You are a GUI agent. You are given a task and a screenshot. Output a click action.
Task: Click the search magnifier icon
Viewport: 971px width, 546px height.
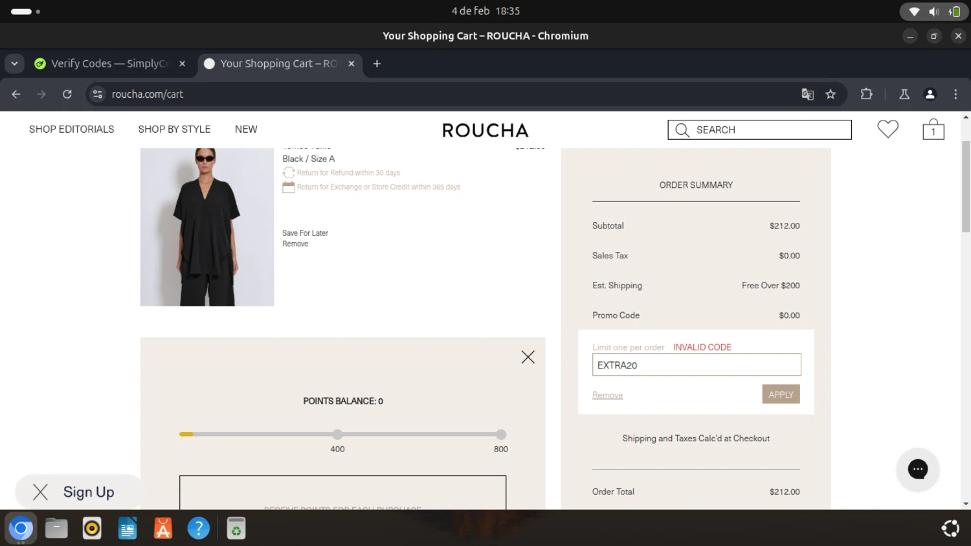pos(682,130)
